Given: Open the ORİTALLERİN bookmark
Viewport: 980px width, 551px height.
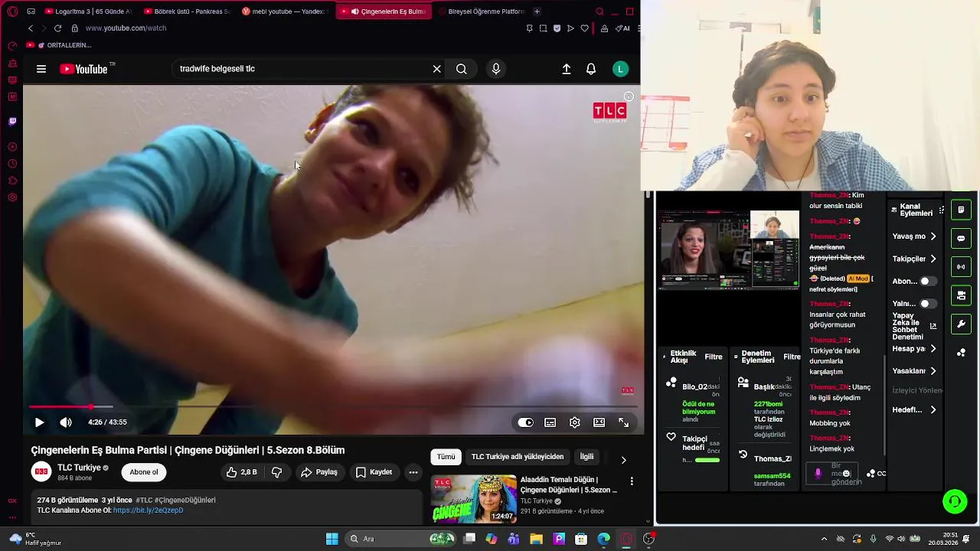Looking at the screenshot, I should click(59, 45).
